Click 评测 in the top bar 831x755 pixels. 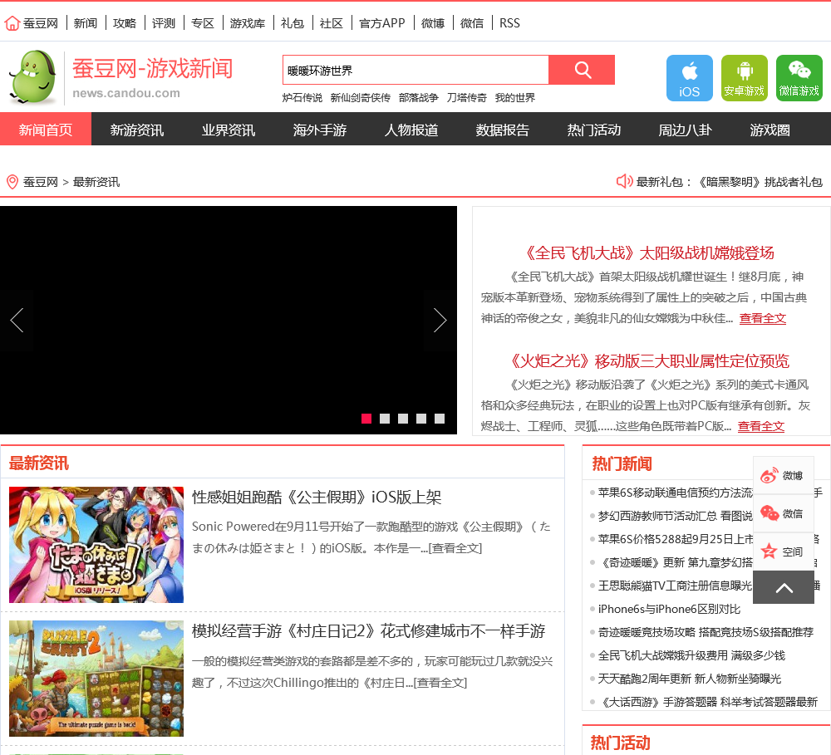coord(163,23)
